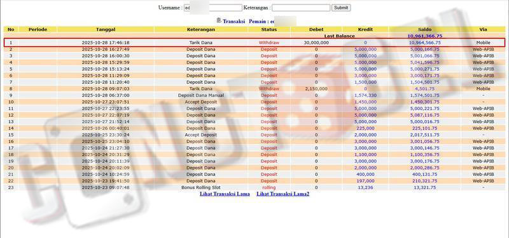Select the Via column header
The width and height of the screenshot is (509, 238).
point(483,29)
